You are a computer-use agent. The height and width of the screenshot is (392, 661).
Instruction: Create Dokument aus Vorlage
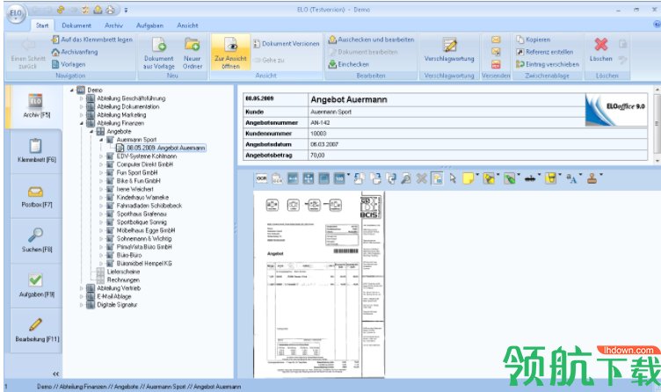(x=158, y=53)
